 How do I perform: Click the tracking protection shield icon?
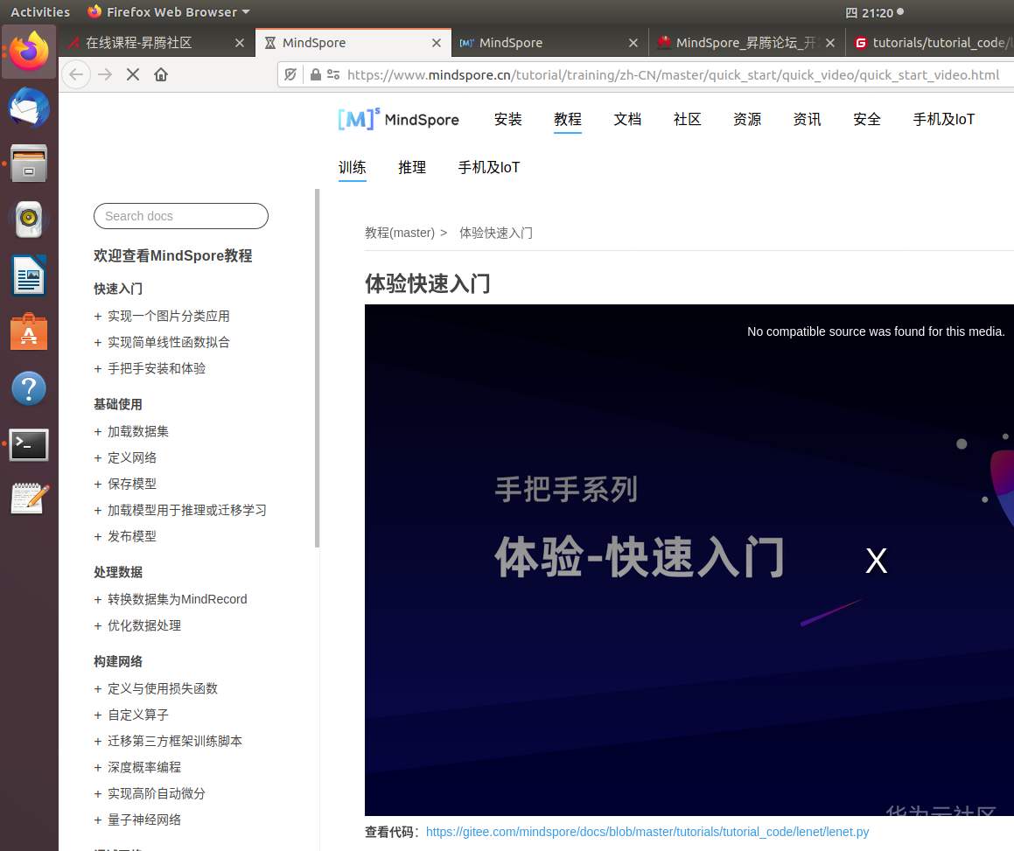click(290, 74)
